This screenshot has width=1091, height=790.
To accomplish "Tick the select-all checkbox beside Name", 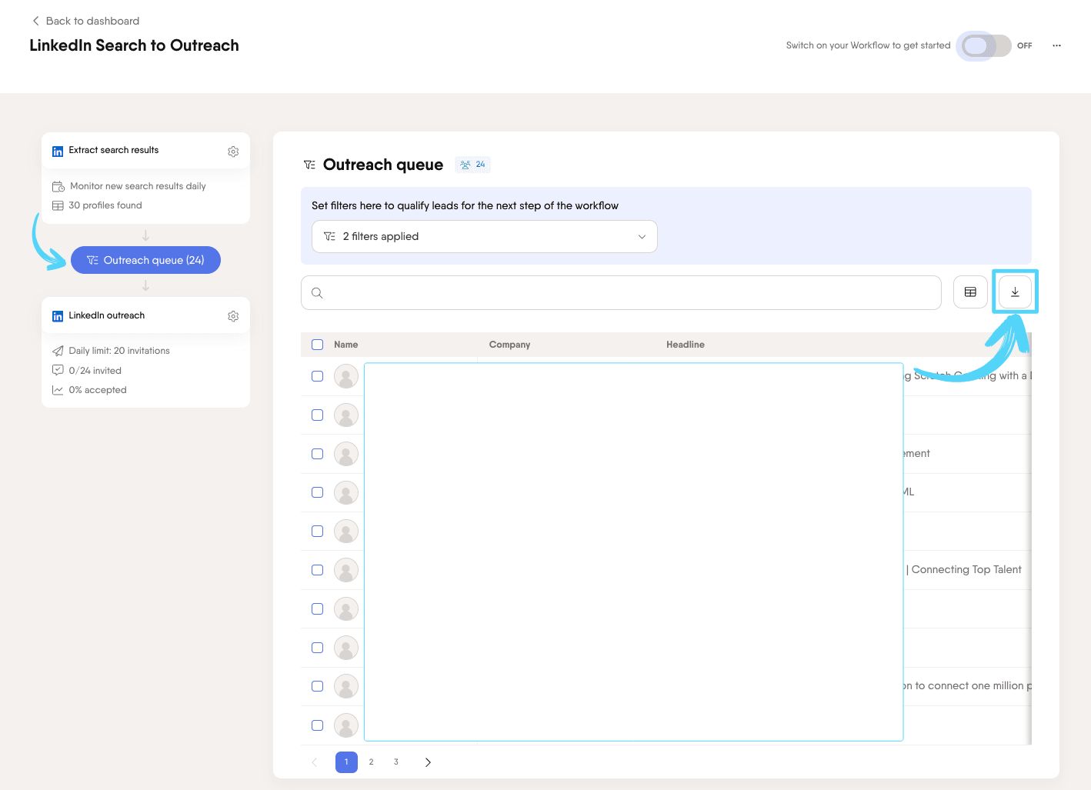I will point(317,345).
